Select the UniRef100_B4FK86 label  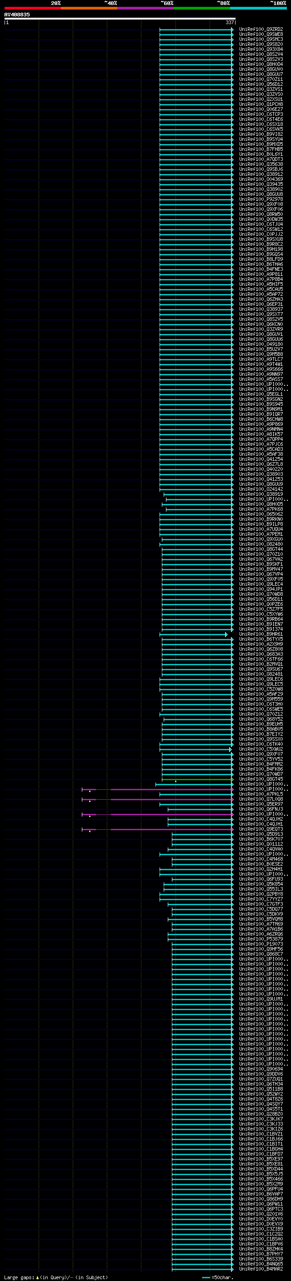pos(261,769)
